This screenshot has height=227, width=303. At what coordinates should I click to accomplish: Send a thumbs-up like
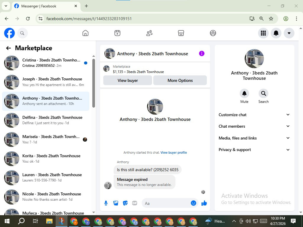click(x=204, y=203)
